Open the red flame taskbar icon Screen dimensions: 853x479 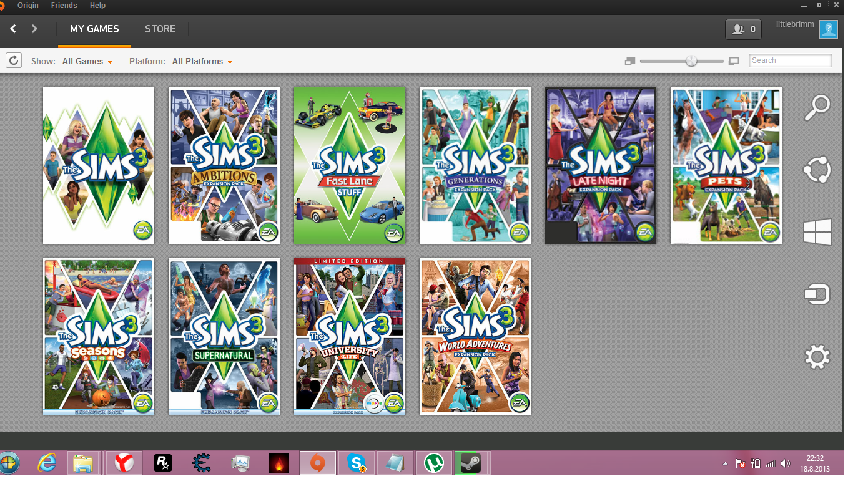click(x=279, y=463)
